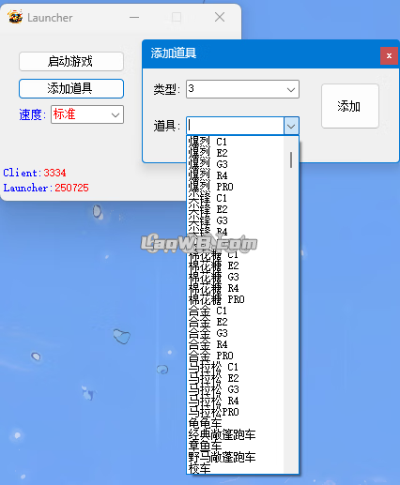Choose 野马敞篷跑车 list entry
400x485 pixels.
[x=236, y=457]
